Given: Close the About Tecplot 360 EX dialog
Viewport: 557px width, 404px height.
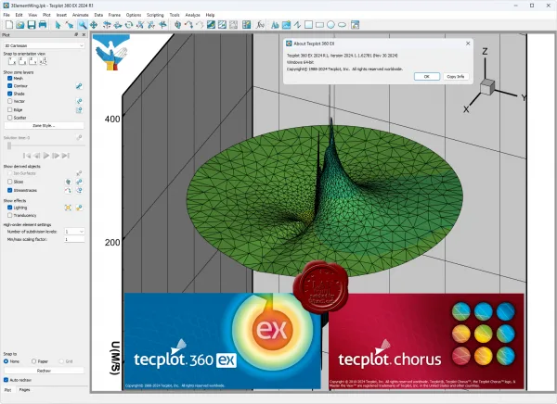Looking at the screenshot, I should [x=468, y=44].
